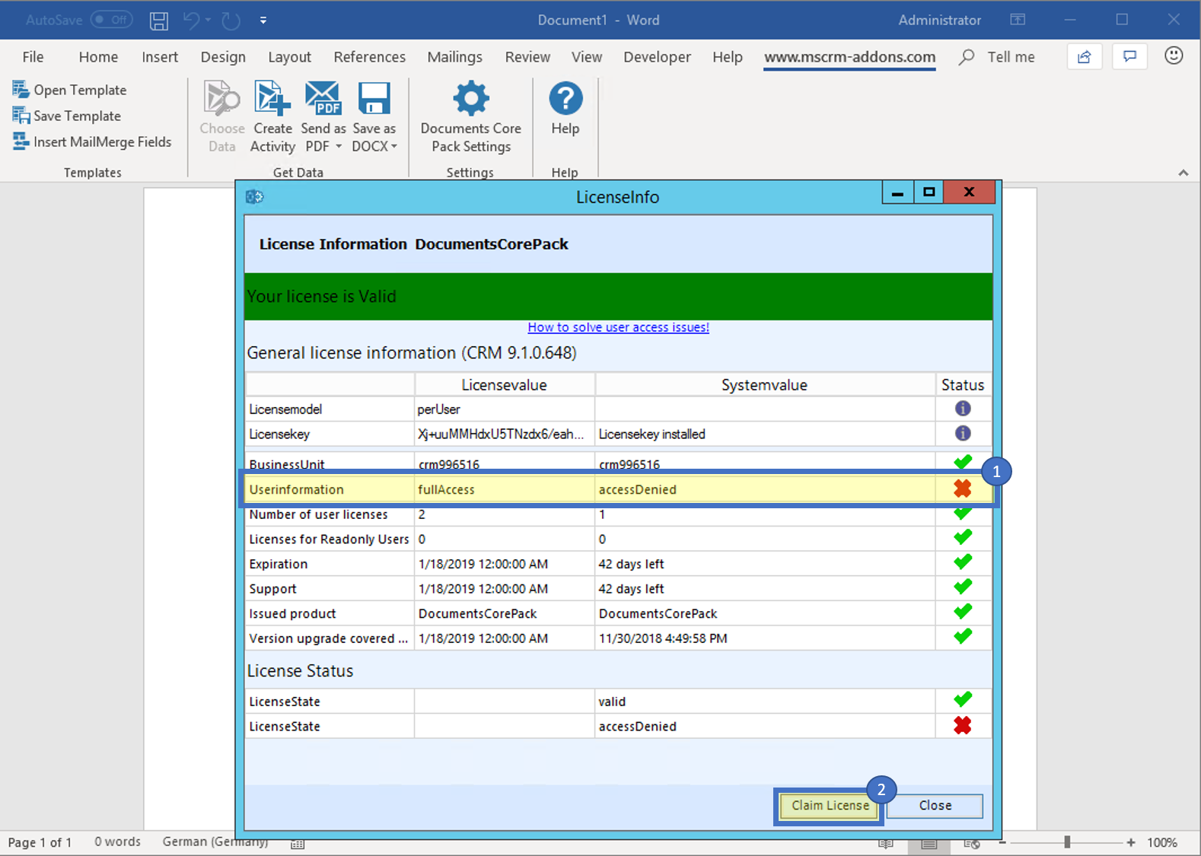
Task: Click the Send as PDF icon
Action: 323,98
